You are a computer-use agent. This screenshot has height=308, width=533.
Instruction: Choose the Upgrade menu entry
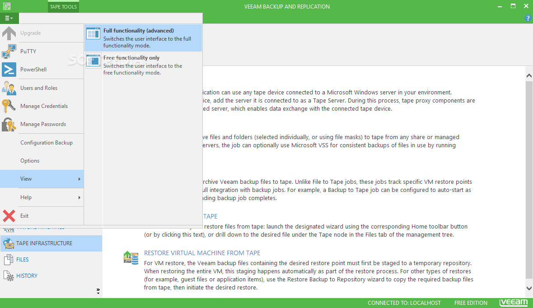(42, 33)
